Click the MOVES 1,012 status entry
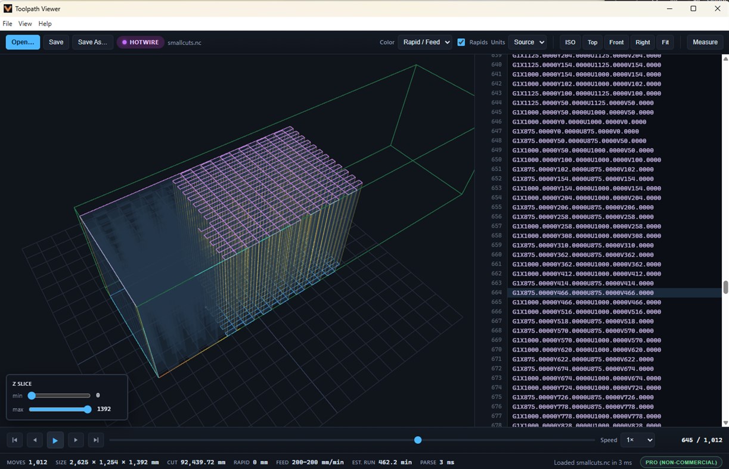Screen dimensions: 729x469 point(27,462)
